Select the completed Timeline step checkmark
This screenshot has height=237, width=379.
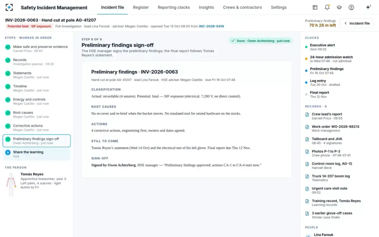pos(8,86)
